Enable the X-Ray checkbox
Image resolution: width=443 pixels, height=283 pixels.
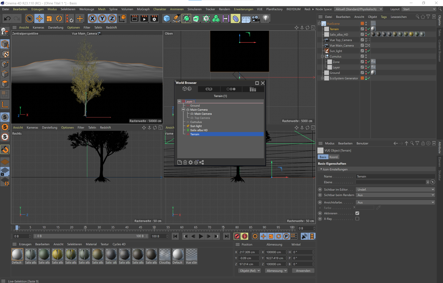point(357,219)
